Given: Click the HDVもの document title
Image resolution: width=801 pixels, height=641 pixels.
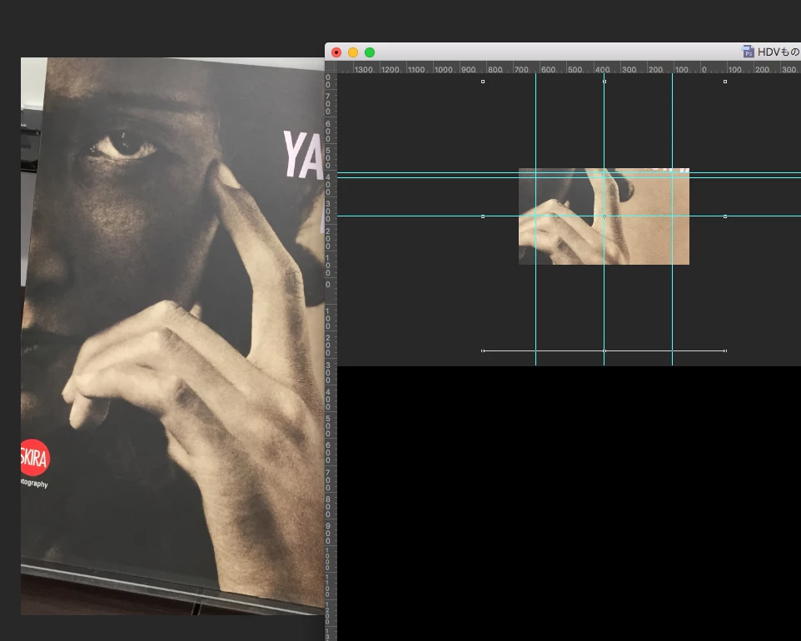Looking at the screenshot, I should (779, 52).
